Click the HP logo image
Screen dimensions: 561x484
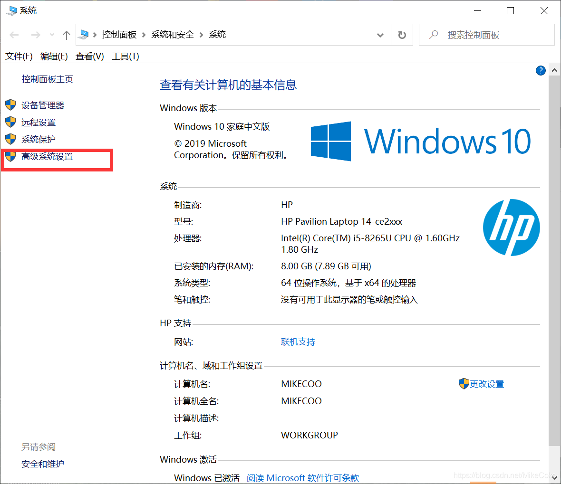[x=511, y=228]
